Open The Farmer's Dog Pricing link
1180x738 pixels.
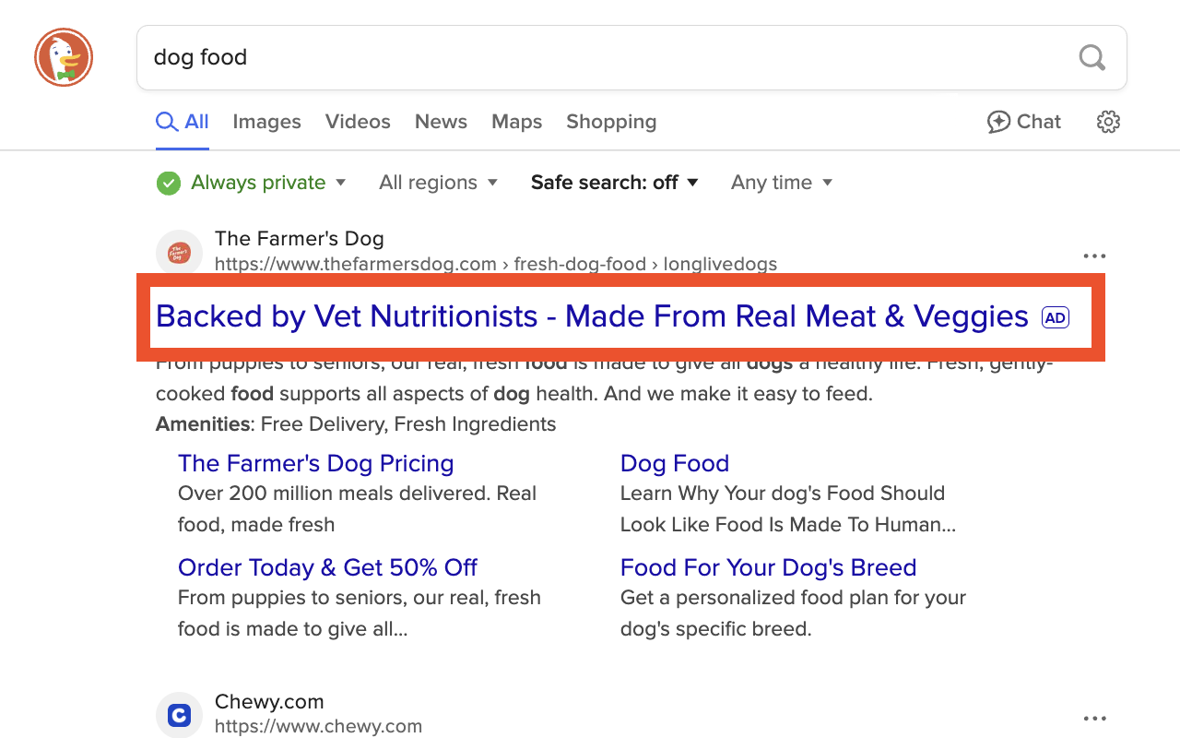coord(316,463)
